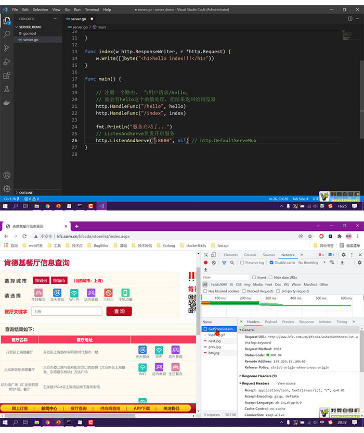
Task: Click the red 查询 search button
Action: pos(119,312)
